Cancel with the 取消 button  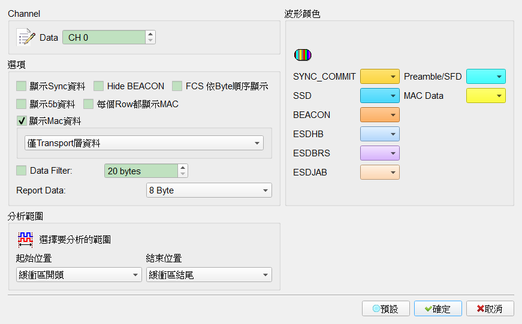coord(490,308)
